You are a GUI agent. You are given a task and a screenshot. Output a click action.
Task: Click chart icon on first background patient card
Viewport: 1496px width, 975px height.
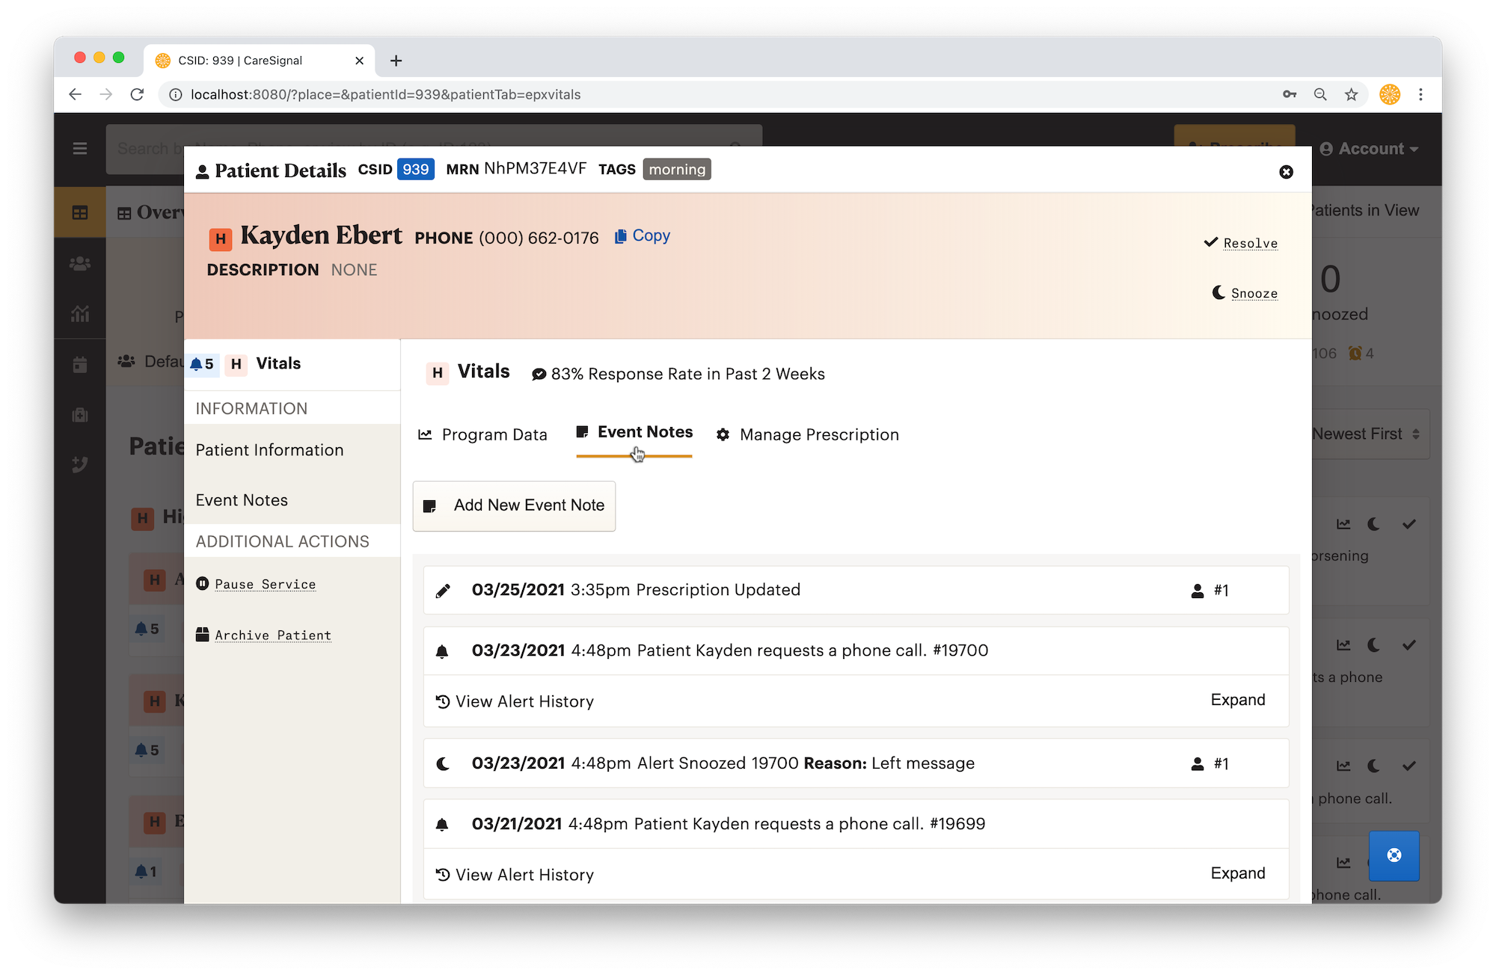point(1343,524)
